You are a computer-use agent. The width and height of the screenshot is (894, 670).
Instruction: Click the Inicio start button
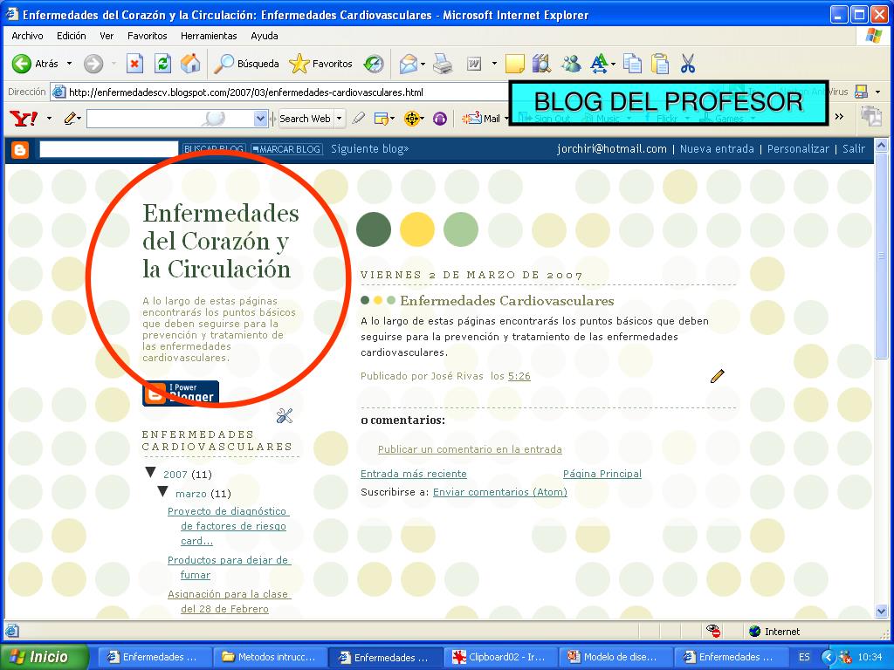coord(45,657)
